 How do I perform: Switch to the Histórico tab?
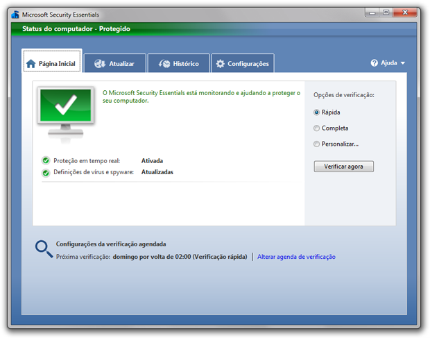pyautogui.click(x=179, y=63)
